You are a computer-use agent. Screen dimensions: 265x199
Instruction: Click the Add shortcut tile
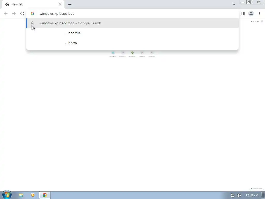152,54
